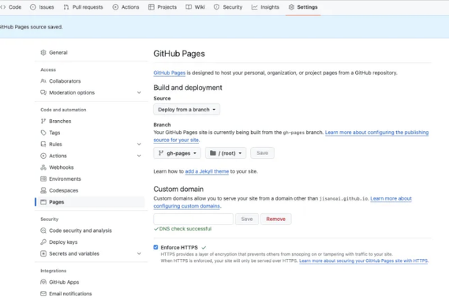Click the Projects tab table icon
449x300 pixels.
(151, 7)
